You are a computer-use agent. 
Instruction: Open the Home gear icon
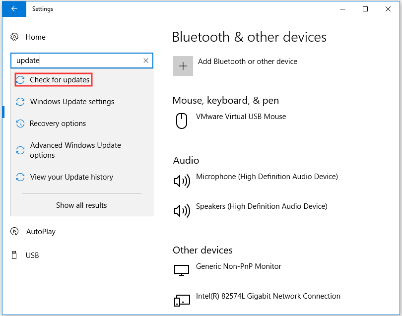[14, 37]
